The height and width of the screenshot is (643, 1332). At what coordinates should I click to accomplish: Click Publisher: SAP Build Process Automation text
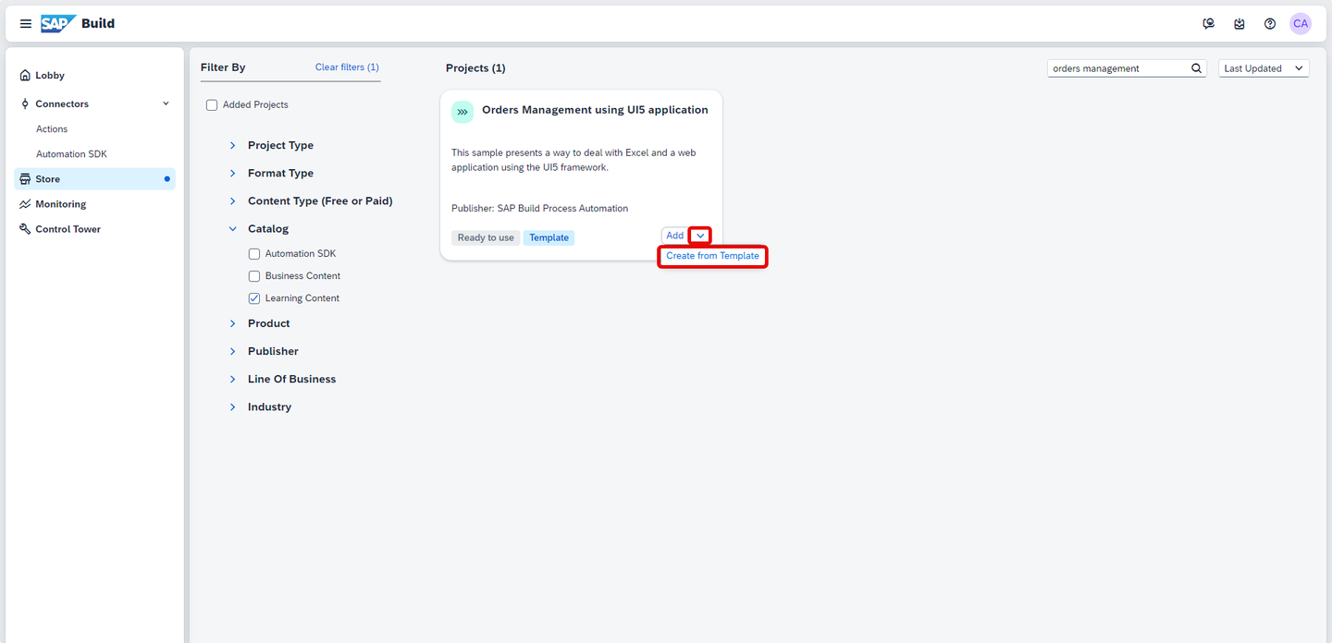tap(540, 209)
